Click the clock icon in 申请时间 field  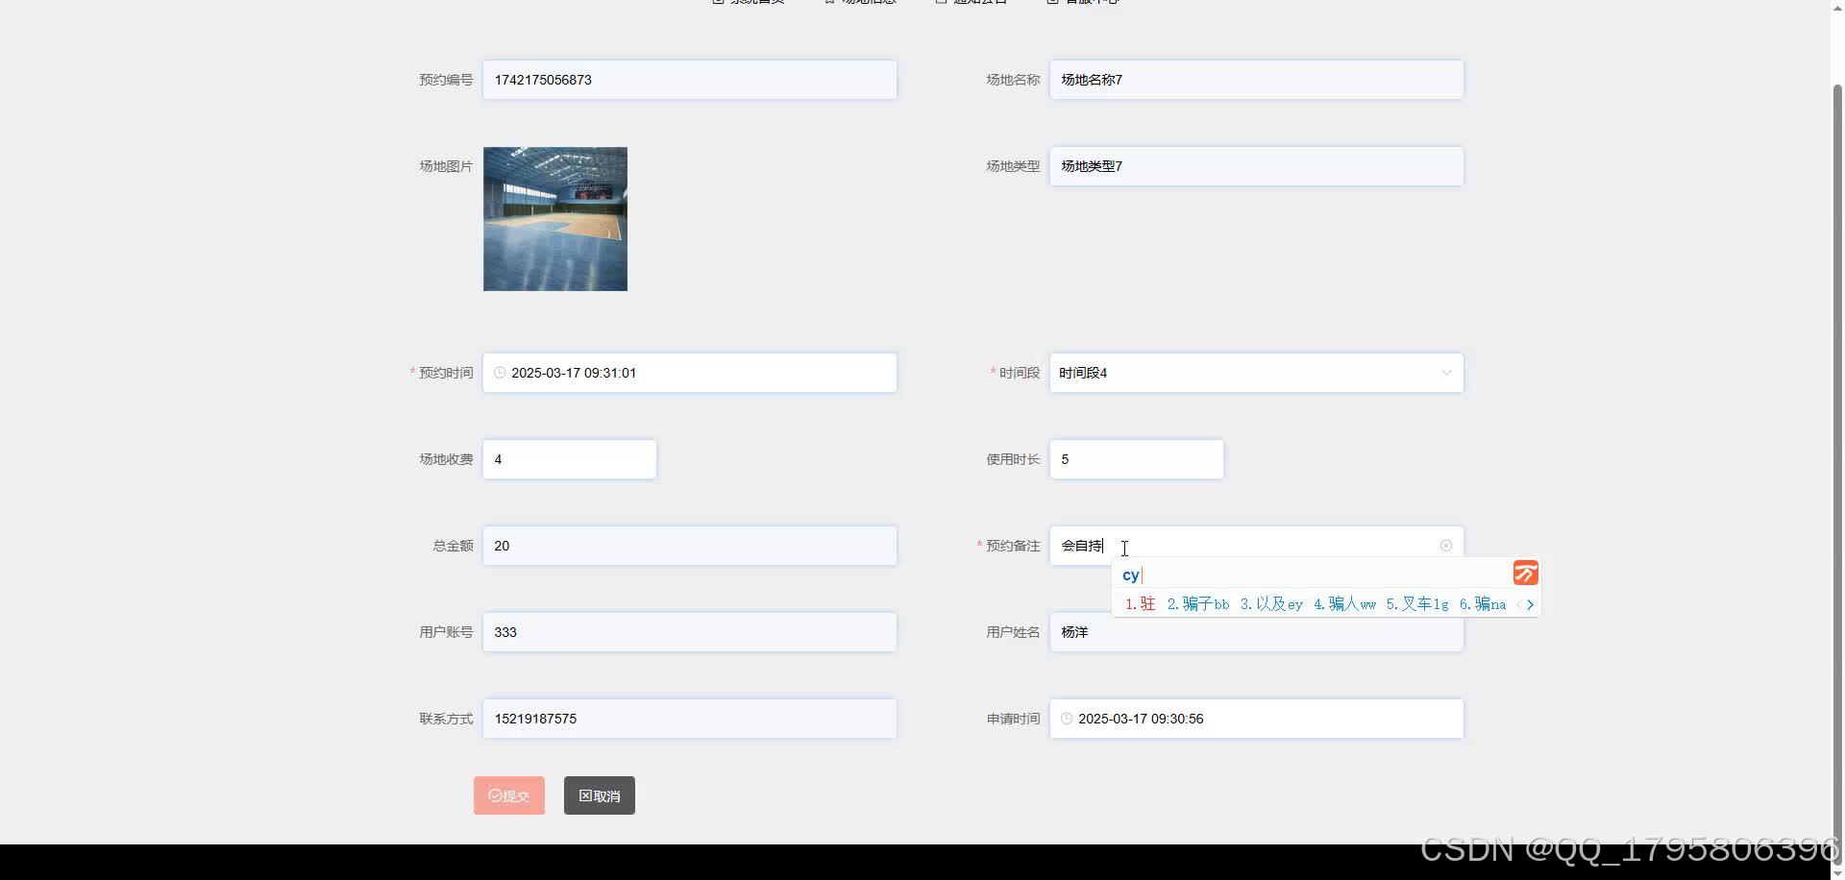click(x=1067, y=719)
